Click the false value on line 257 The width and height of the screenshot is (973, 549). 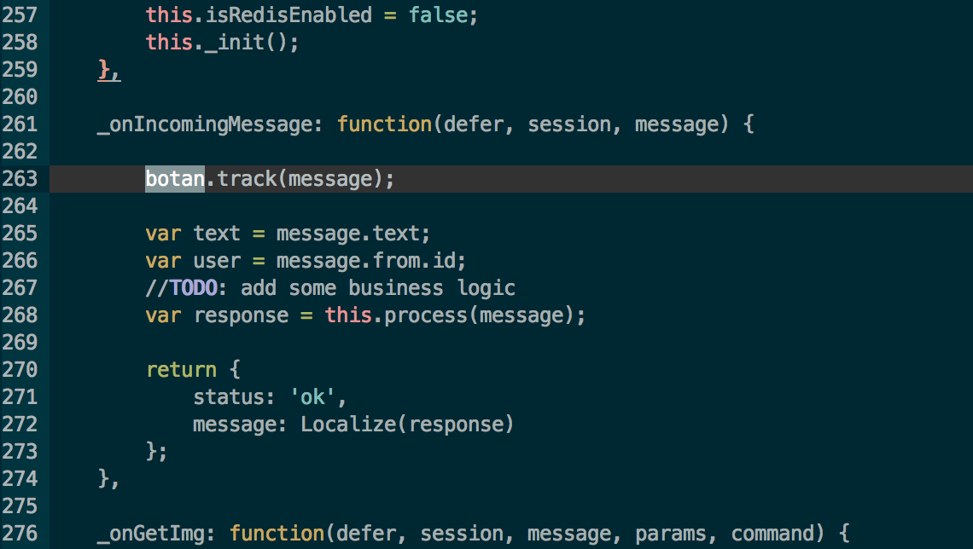[438, 14]
